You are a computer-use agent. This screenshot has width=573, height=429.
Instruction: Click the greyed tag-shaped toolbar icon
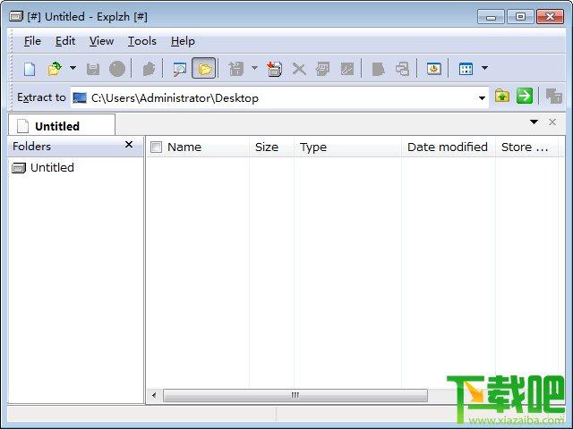378,69
